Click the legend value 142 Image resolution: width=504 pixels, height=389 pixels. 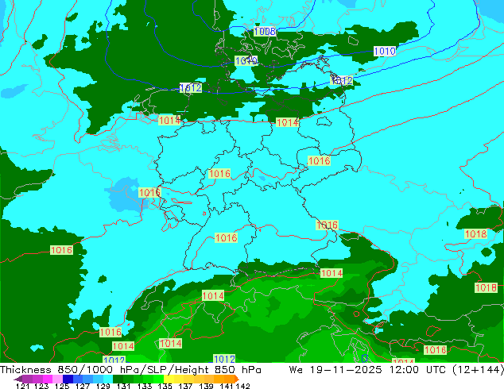click(243, 386)
